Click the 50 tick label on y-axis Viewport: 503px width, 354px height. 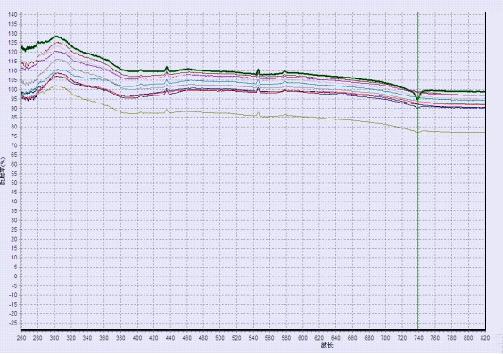coord(13,183)
